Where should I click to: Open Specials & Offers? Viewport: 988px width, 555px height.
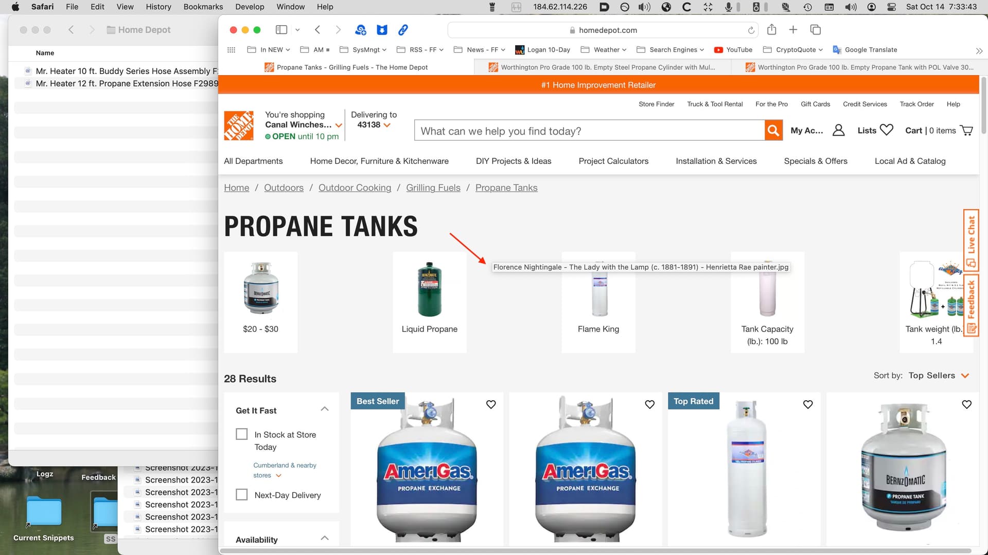pos(815,161)
